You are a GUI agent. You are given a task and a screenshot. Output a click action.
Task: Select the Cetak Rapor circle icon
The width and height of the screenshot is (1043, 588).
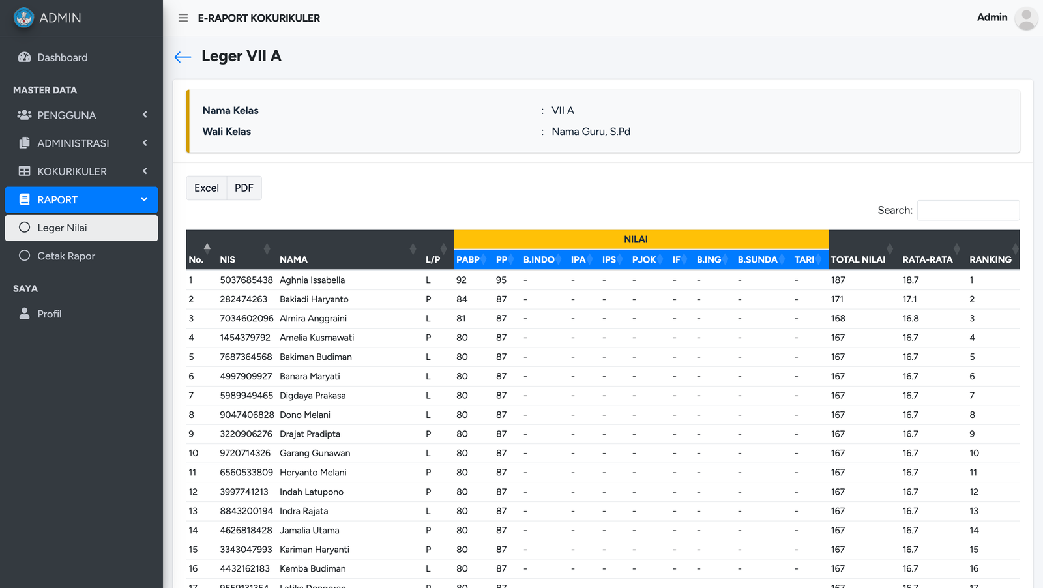coord(25,256)
